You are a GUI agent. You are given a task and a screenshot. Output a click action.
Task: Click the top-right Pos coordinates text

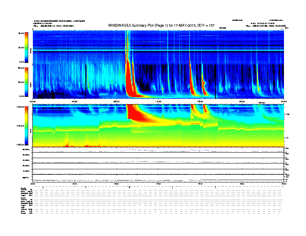pyautogui.click(x=266, y=26)
